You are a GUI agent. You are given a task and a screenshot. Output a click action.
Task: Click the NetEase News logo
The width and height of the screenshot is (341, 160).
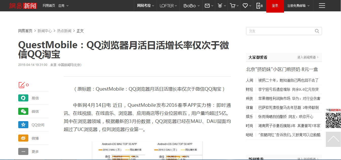(x=23, y=6)
